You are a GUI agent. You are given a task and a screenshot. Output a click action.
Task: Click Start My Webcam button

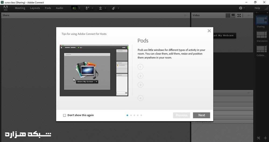click(225, 35)
